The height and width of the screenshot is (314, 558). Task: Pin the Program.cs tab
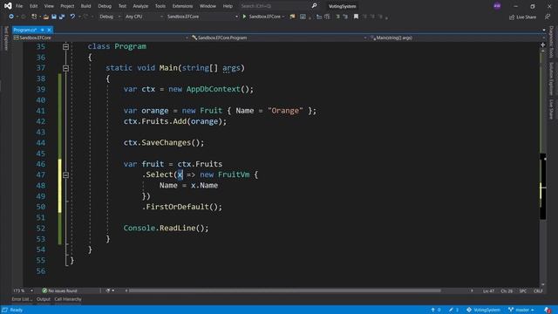pyautogui.click(x=43, y=30)
